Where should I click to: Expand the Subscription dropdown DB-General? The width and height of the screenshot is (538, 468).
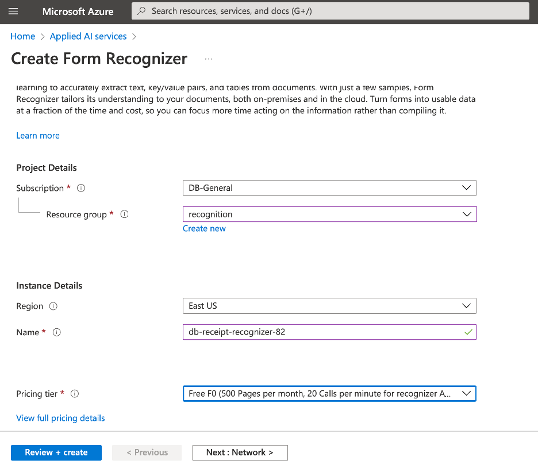coord(329,188)
